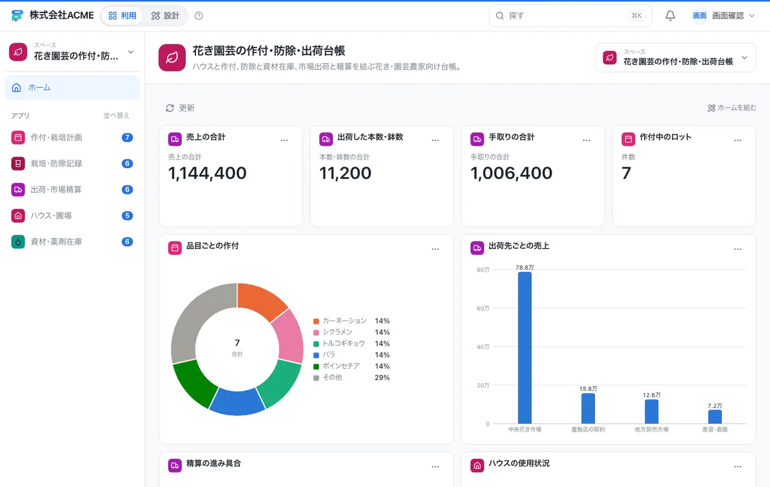Open more options for 出荷した本数・鉢数 card
The height and width of the screenshot is (487, 770).
click(x=436, y=140)
